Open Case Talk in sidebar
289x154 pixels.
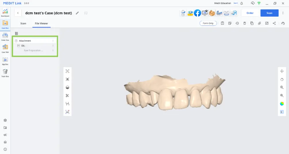5,49
